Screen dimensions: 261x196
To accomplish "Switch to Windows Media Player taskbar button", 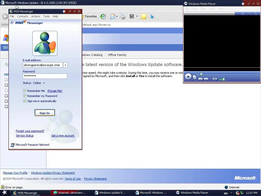I will [192, 193].
